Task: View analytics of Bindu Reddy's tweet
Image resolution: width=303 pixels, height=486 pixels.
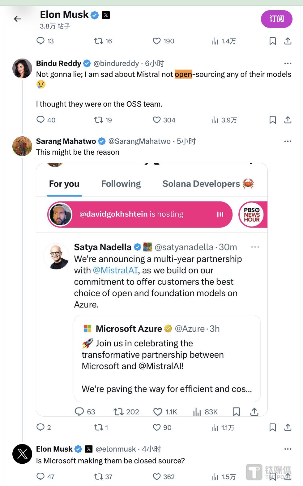Action: (x=215, y=120)
